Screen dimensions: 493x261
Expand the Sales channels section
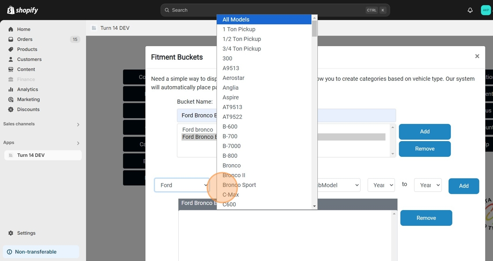78,124
